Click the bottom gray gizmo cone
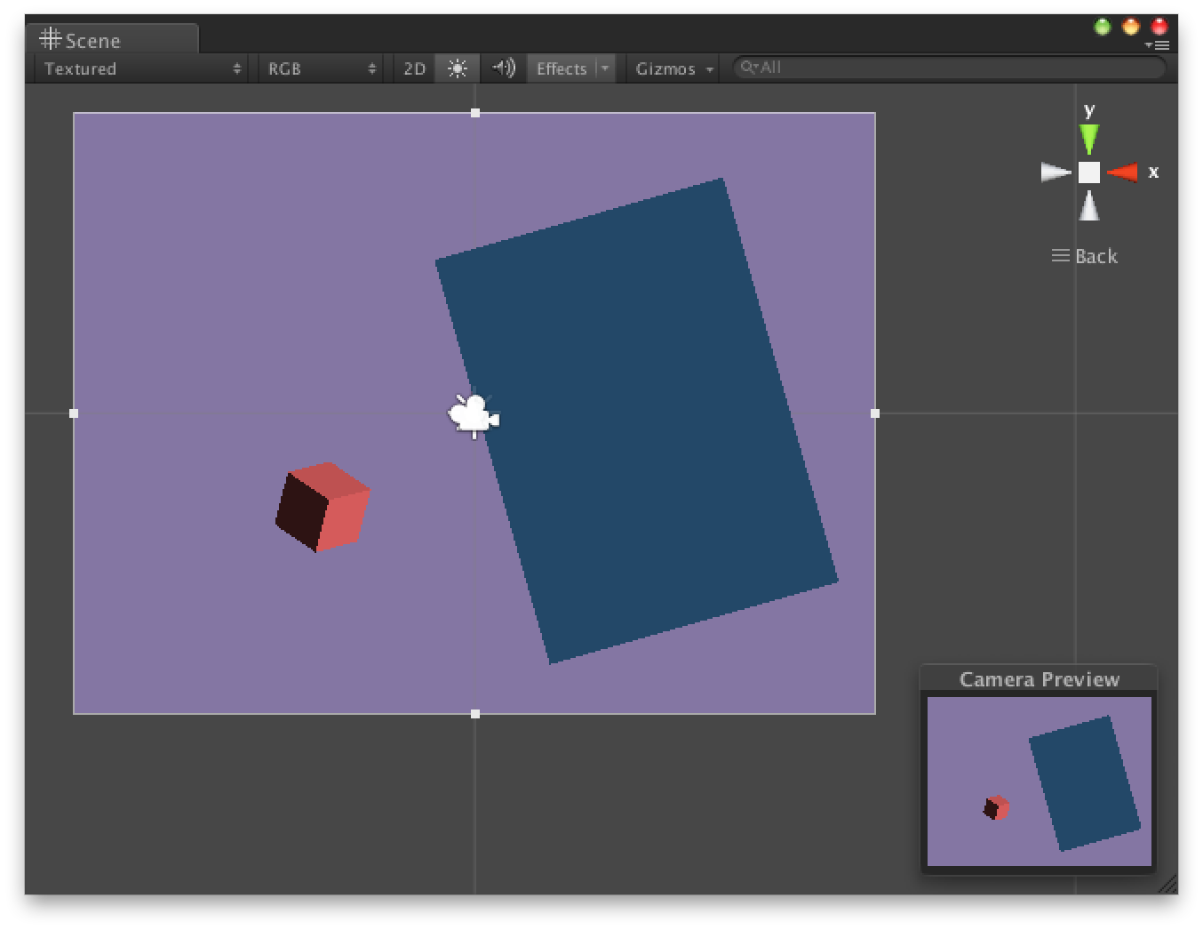 1089,205
